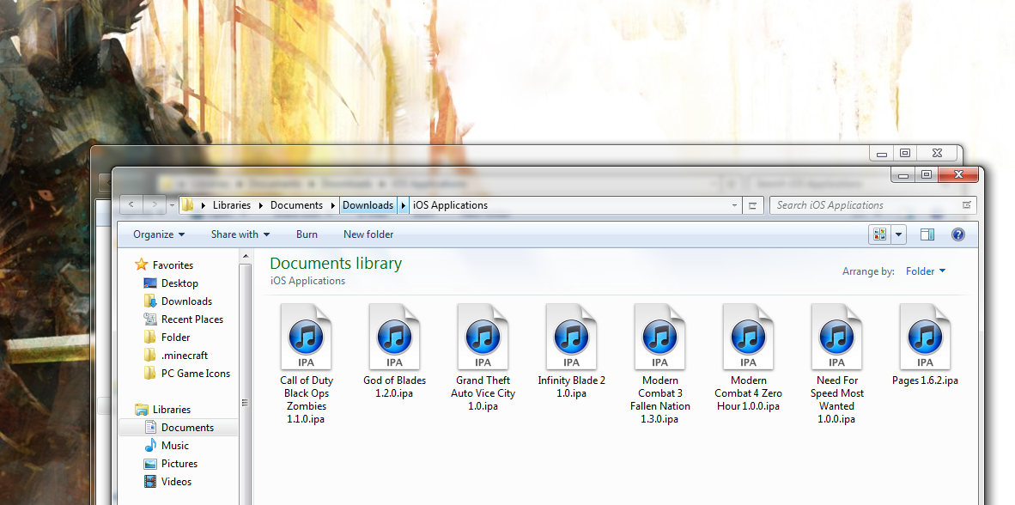Select Need For Speed Most Wanted IPA icon
This screenshot has height=505, width=1015.
837,337
